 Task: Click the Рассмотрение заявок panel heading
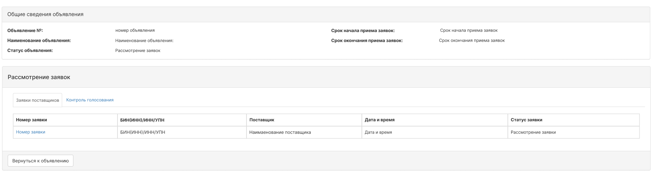click(x=39, y=77)
